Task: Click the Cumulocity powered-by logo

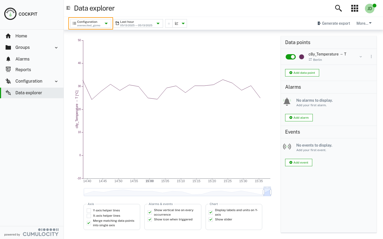Action: [40, 232]
